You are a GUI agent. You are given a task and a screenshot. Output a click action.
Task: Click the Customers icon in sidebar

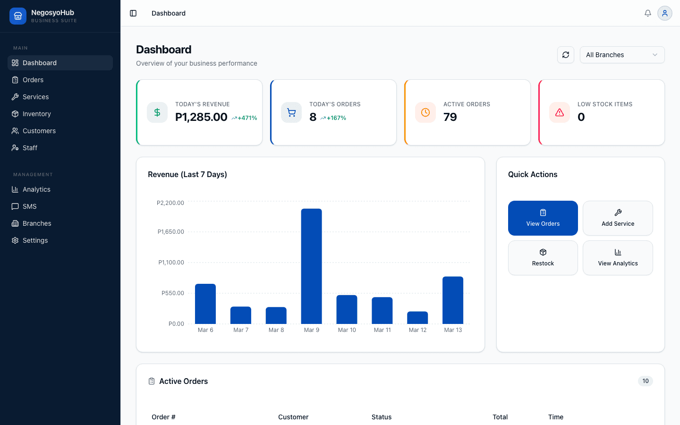pyautogui.click(x=15, y=130)
